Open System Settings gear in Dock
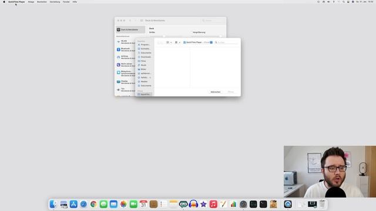This screenshot has height=211, width=376. click(x=243, y=205)
